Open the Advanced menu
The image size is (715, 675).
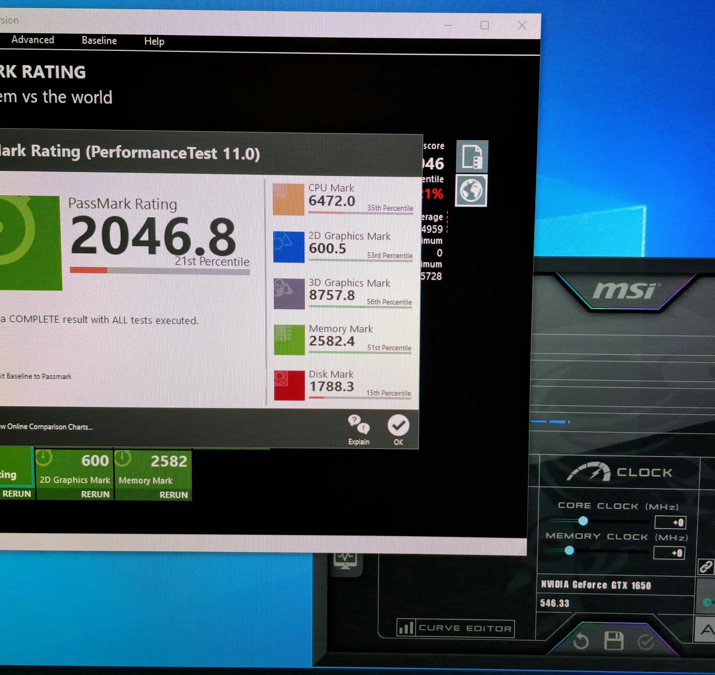[x=33, y=39]
